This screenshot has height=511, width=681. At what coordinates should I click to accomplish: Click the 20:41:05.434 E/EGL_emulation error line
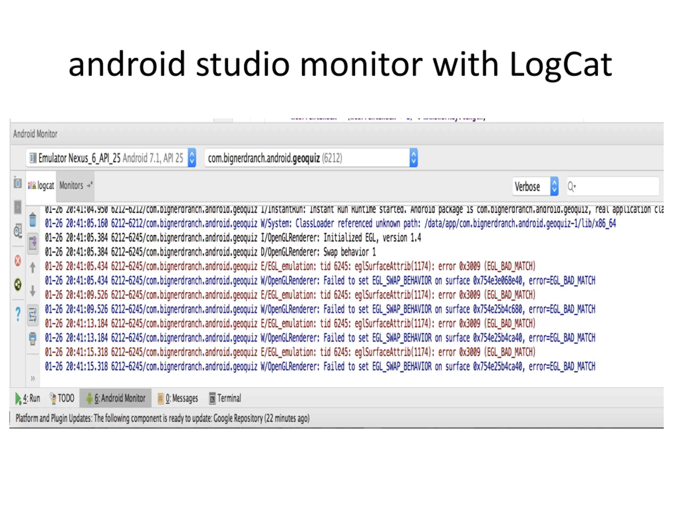point(290,266)
